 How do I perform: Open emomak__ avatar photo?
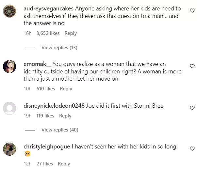(x=10, y=67)
